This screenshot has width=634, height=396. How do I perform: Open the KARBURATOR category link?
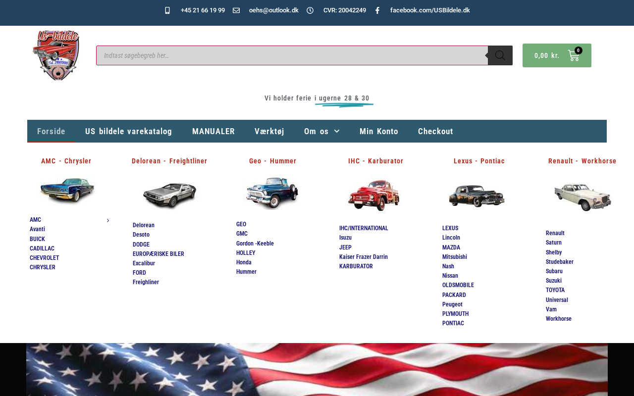pyautogui.click(x=356, y=266)
